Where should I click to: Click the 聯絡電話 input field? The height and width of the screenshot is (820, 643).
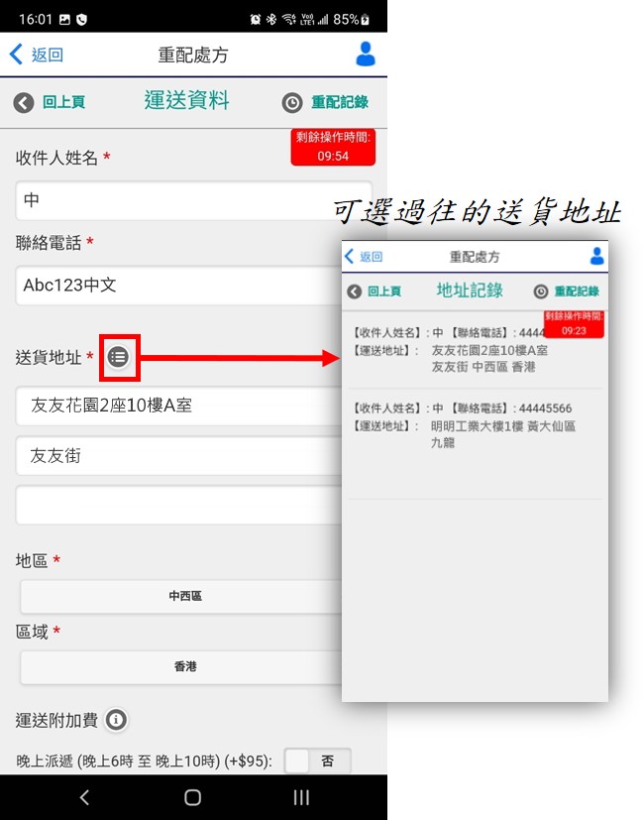point(178,286)
